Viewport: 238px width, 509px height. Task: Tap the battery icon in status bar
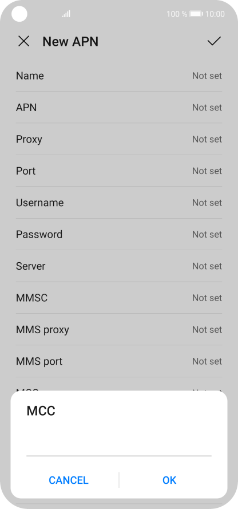point(196,14)
